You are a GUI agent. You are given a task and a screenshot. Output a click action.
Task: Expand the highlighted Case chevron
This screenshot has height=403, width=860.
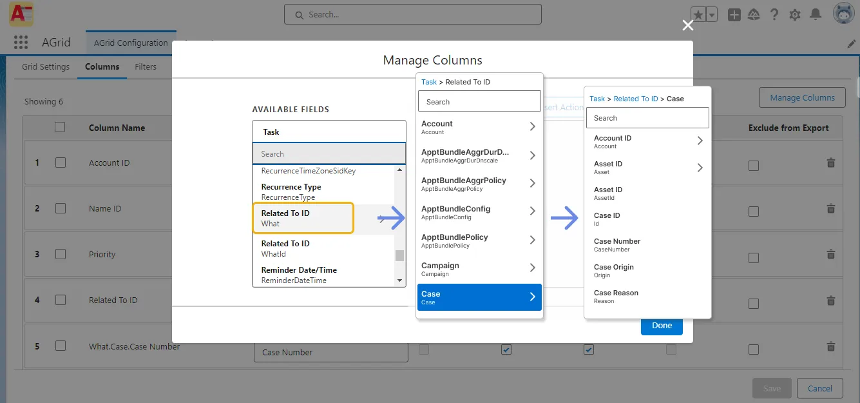point(533,297)
